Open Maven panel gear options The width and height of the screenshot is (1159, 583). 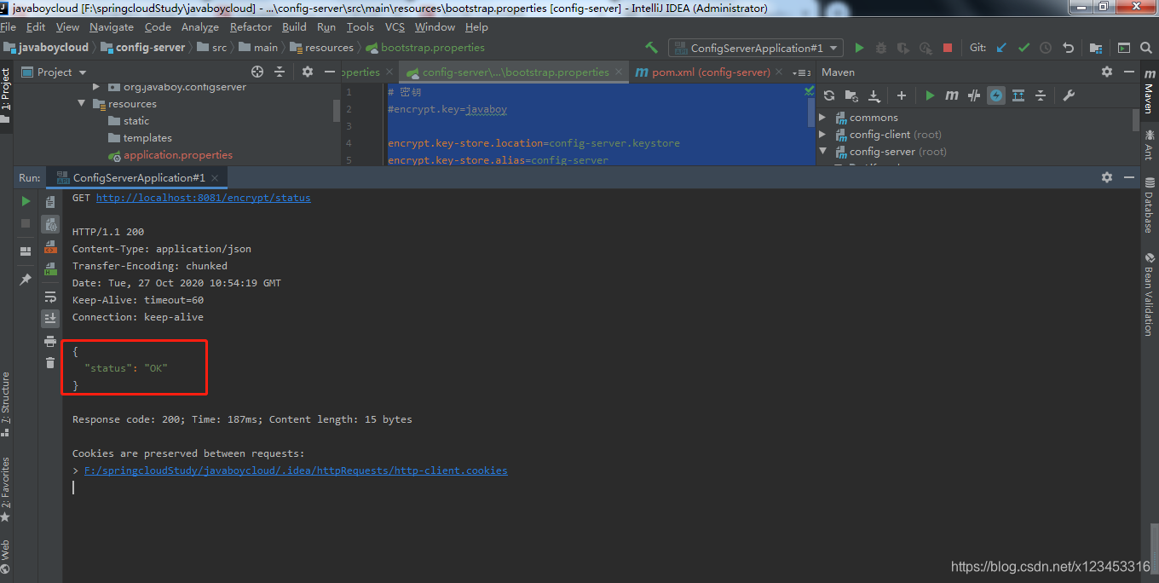[1107, 72]
